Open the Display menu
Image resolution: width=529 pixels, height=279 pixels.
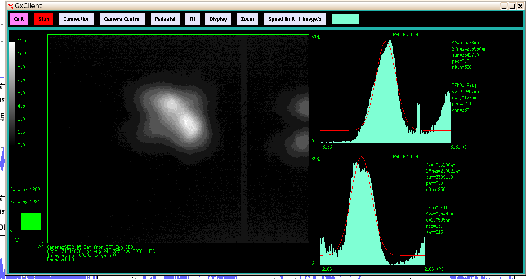point(218,19)
